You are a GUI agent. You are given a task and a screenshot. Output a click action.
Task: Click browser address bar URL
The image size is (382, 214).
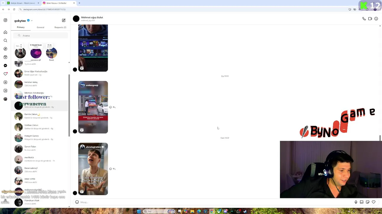pos(44,9)
